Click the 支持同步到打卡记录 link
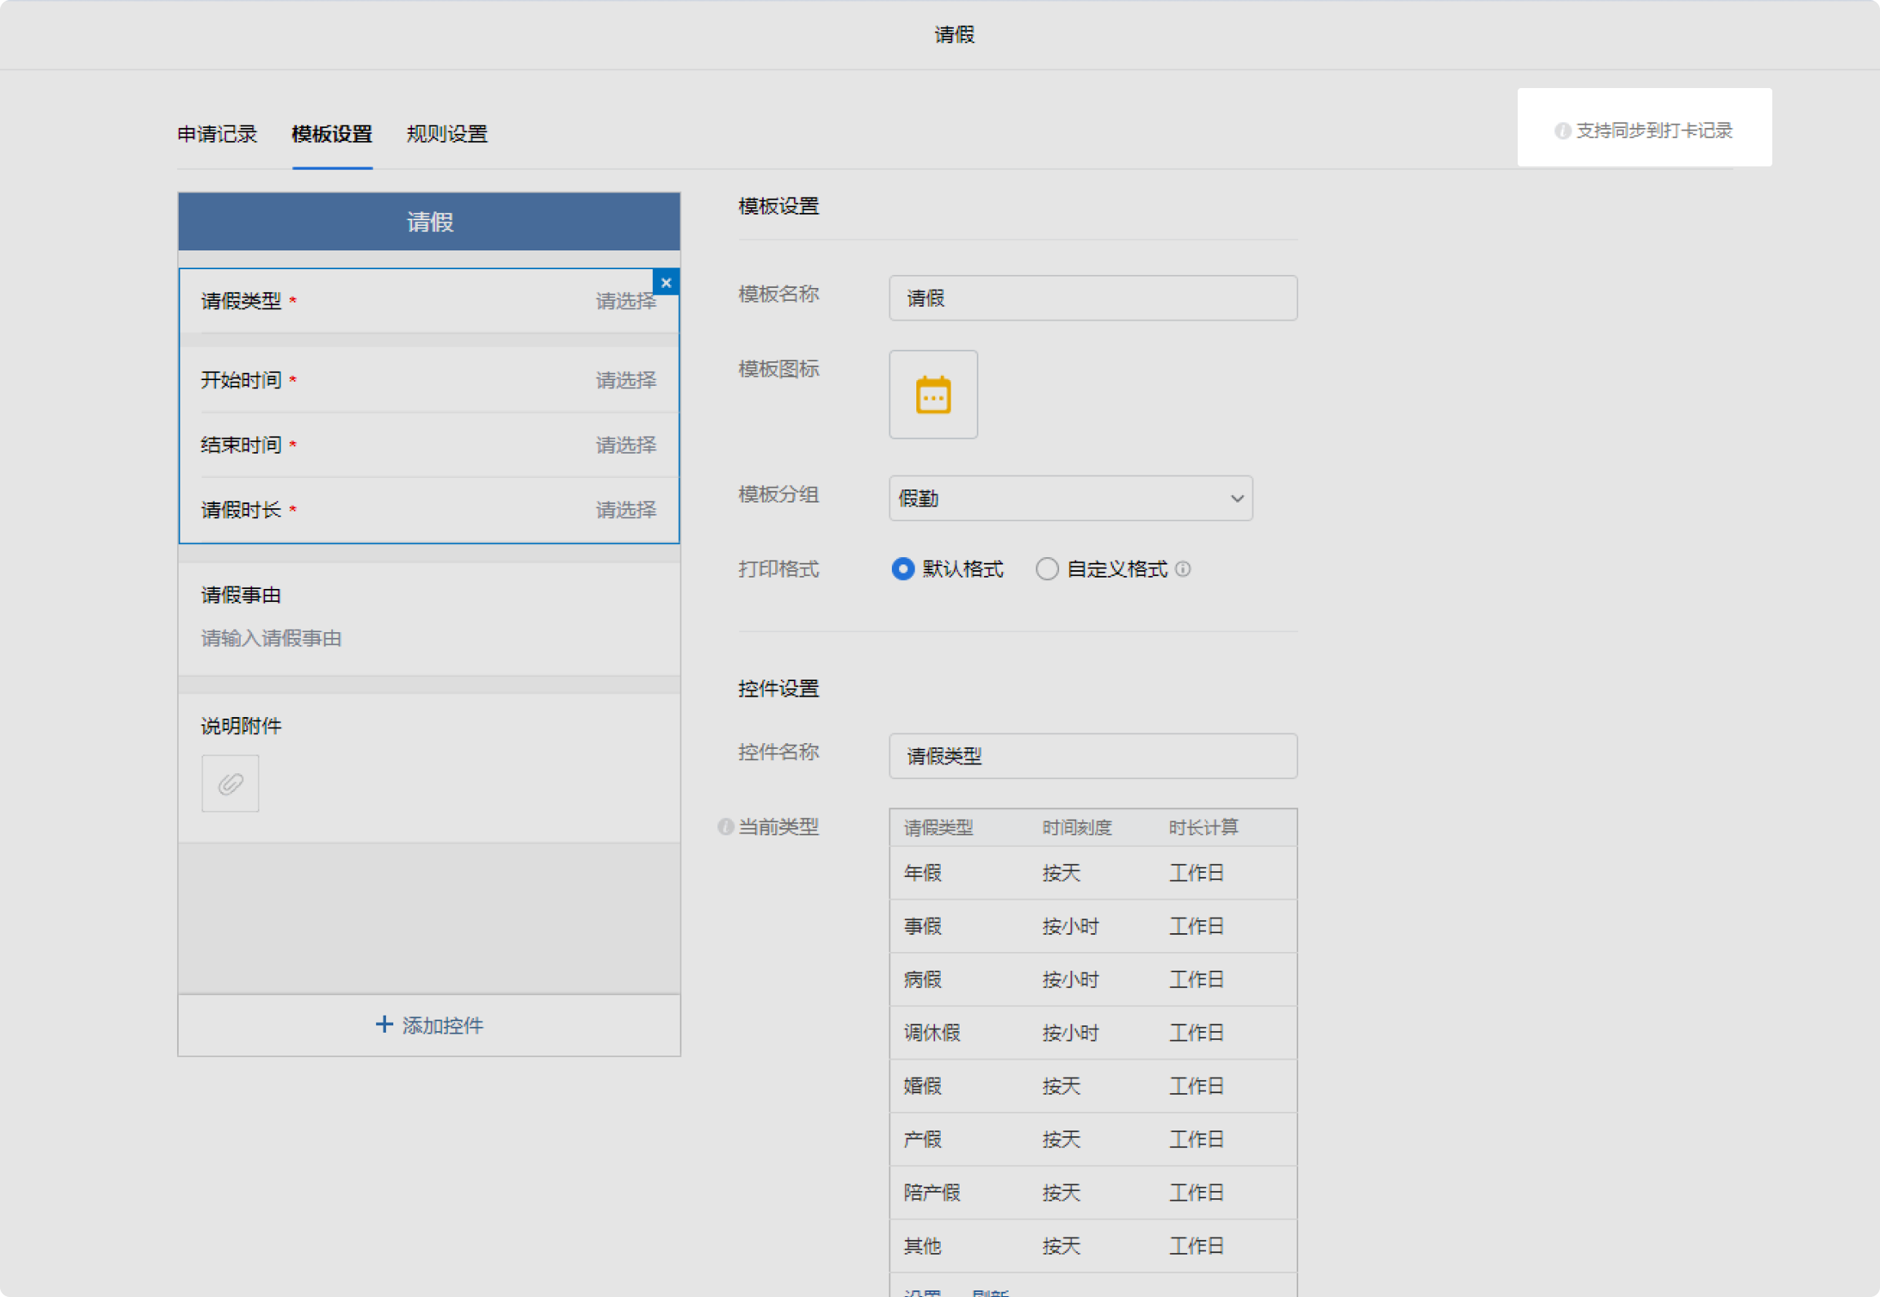 pos(1654,131)
